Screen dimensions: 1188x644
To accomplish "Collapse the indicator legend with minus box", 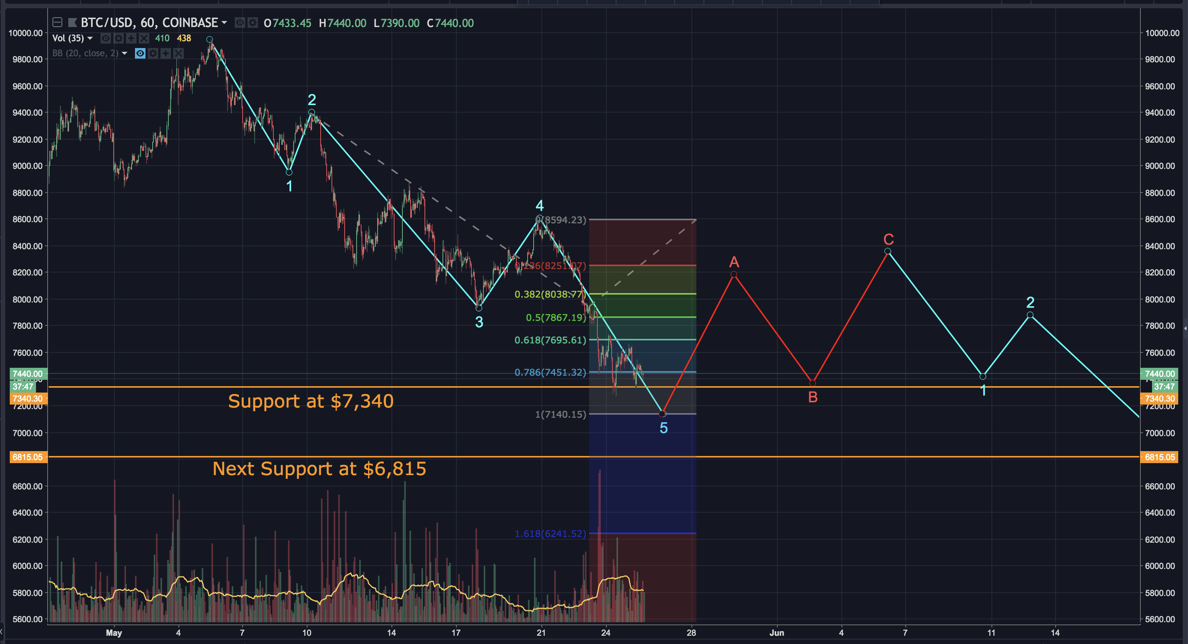I will pyautogui.click(x=57, y=22).
